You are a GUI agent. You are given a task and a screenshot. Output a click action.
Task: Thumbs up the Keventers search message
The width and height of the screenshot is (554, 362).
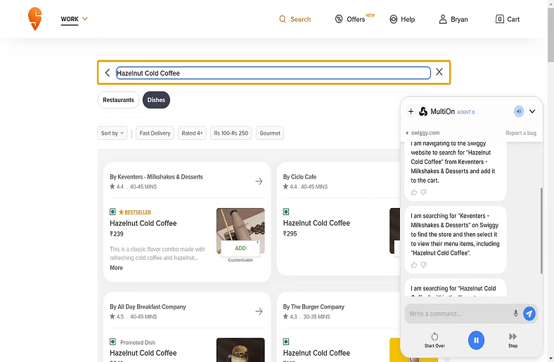pyautogui.click(x=414, y=264)
